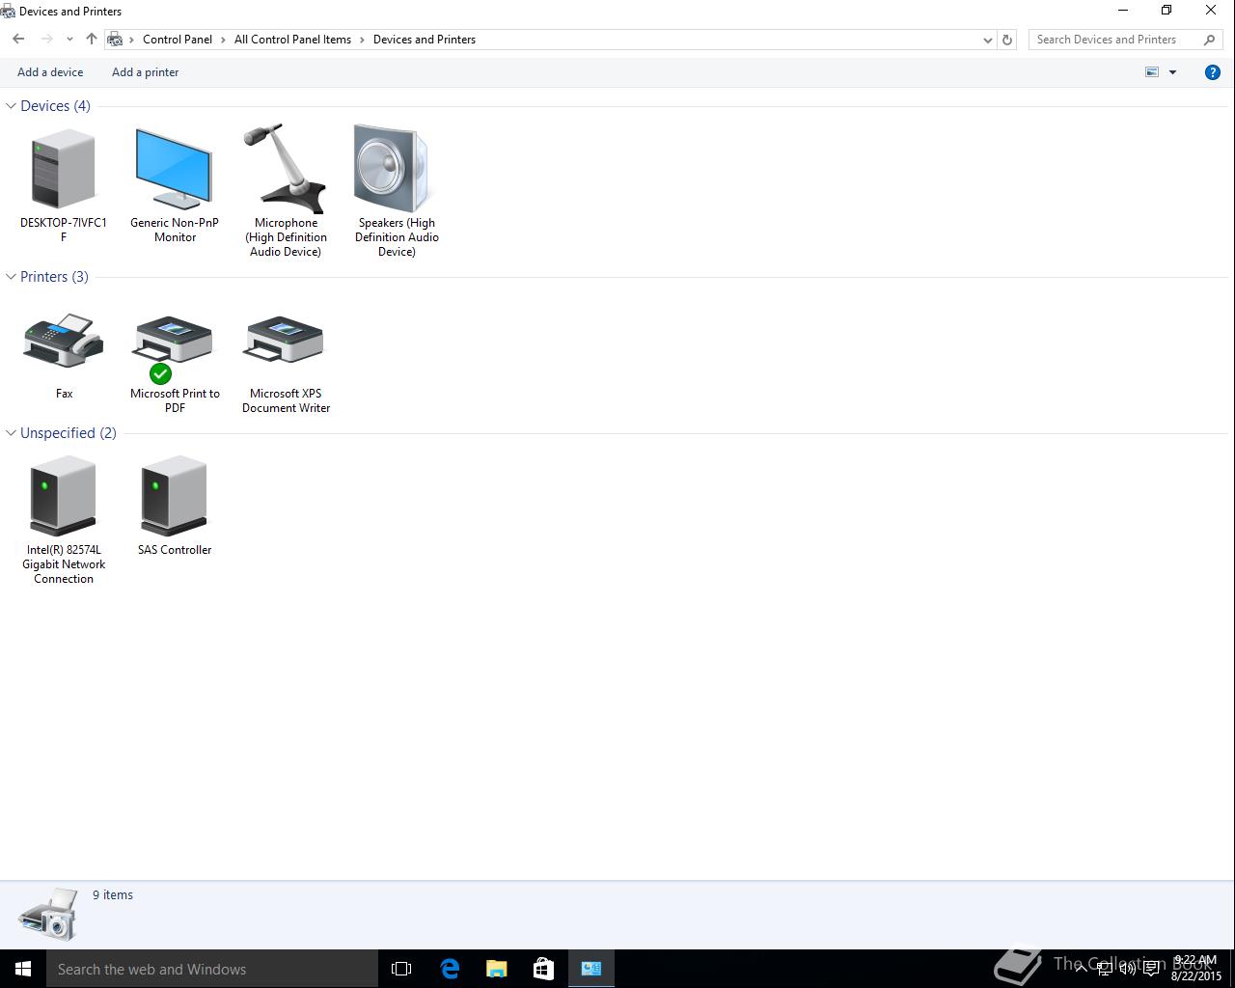Open the address bar history dropdown
The height and width of the screenshot is (988, 1235).
987,40
